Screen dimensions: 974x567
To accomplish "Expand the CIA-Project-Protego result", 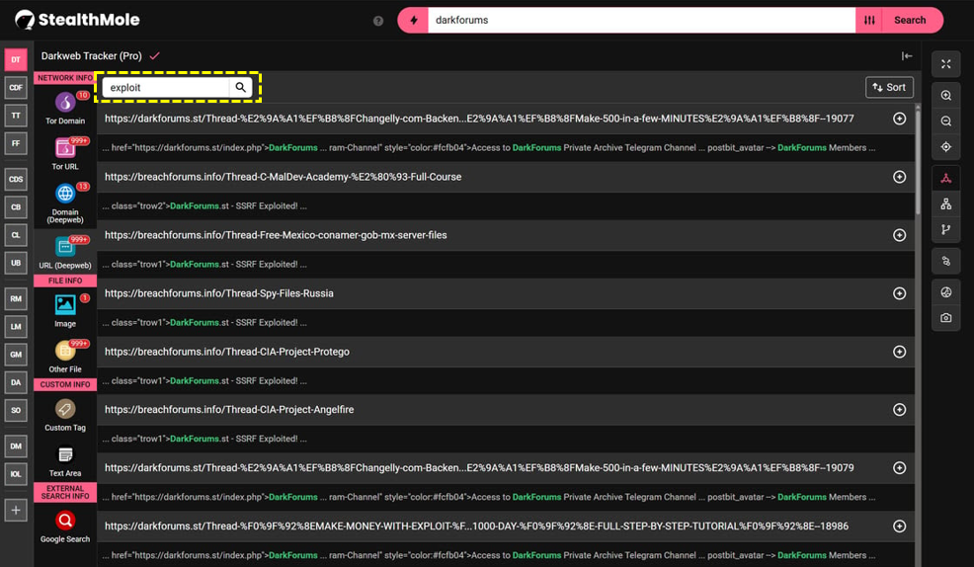I will click(900, 352).
